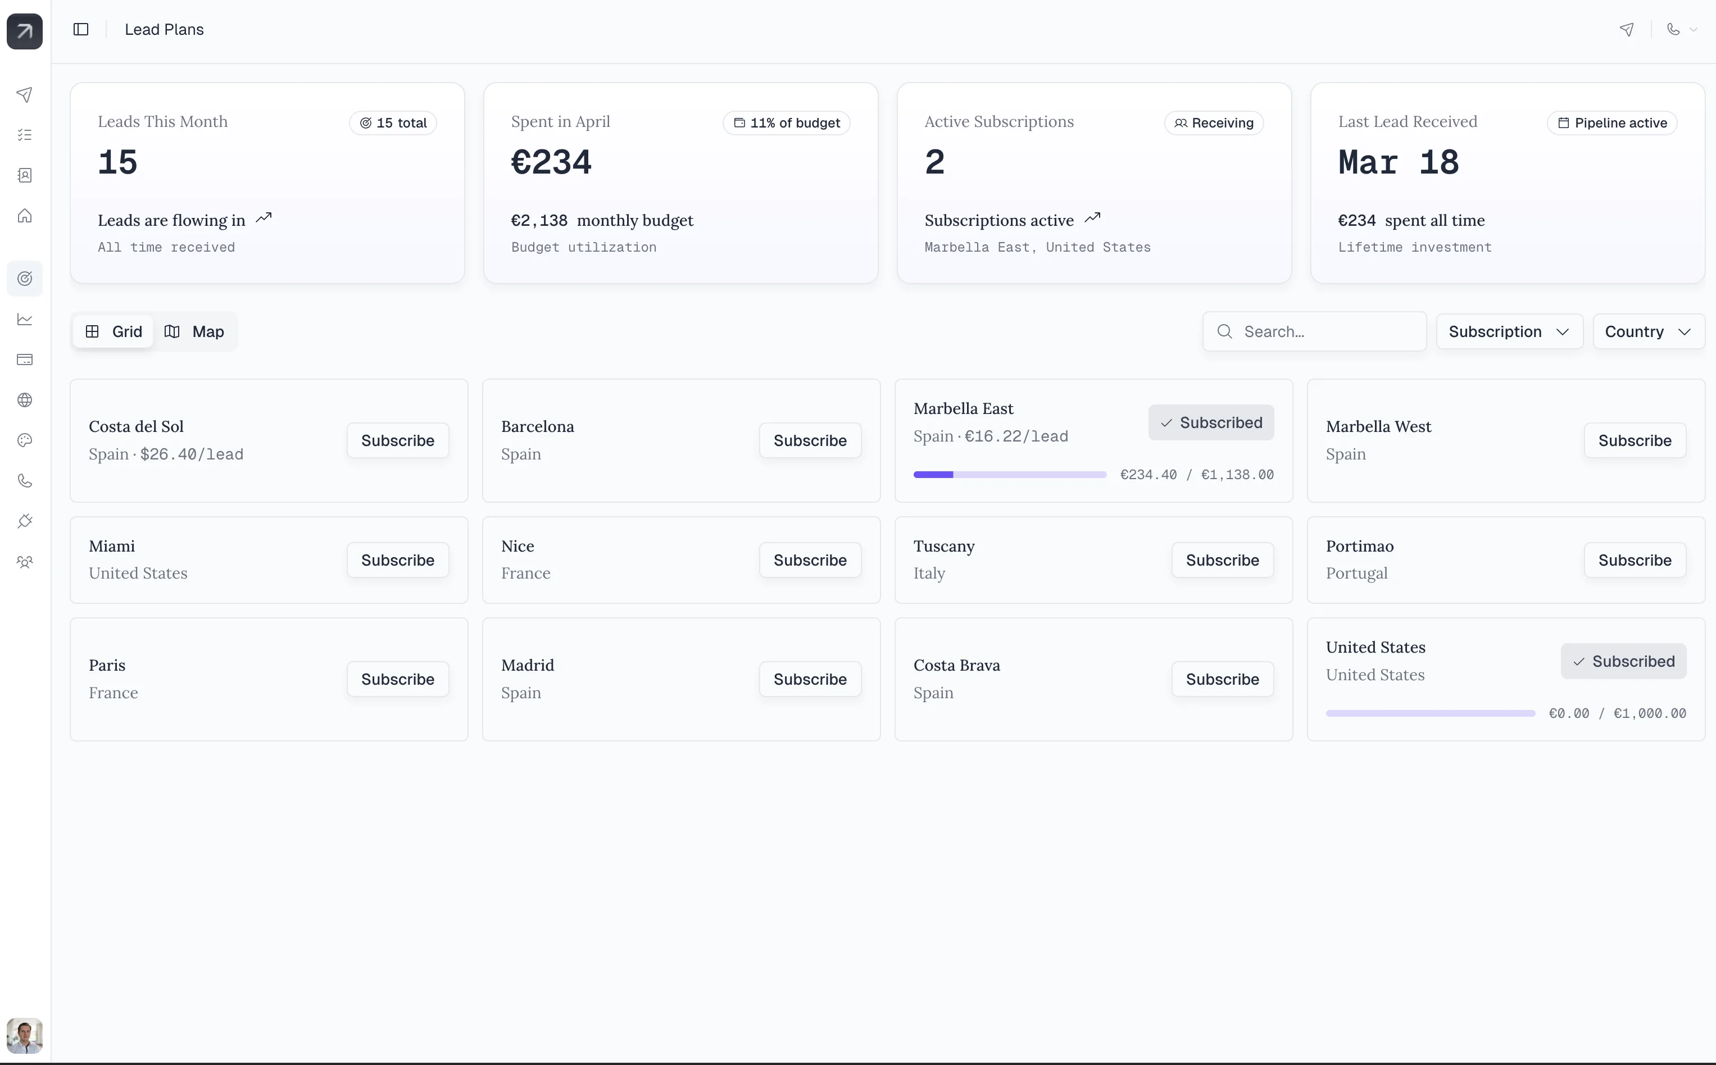Subscribe to the Tuscany lead plan

1222,560
